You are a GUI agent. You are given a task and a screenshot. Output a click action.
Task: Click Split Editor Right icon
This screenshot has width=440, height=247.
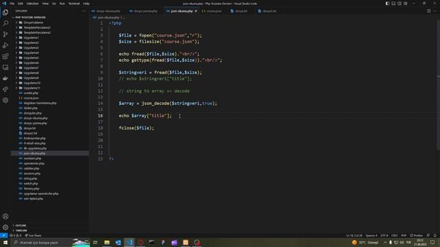point(429,11)
